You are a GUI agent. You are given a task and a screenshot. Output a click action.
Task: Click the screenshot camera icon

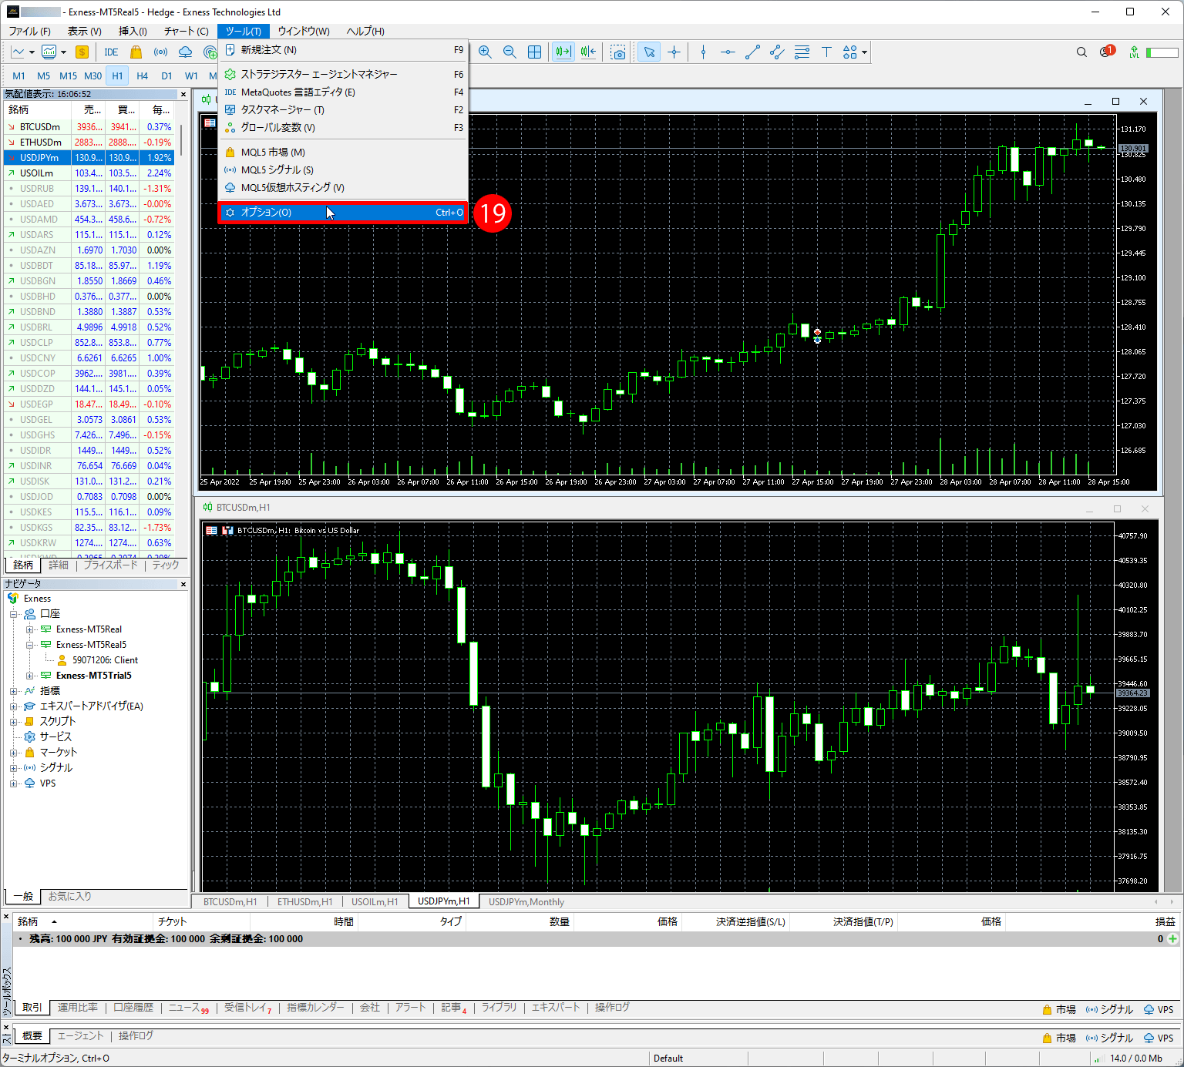click(618, 52)
